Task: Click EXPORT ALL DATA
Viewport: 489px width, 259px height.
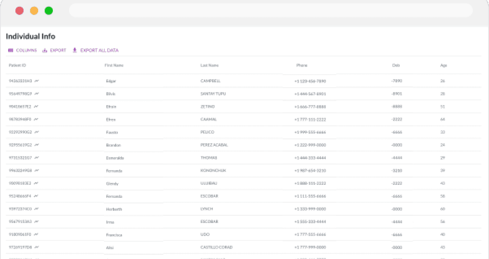Action: (95, 50)
